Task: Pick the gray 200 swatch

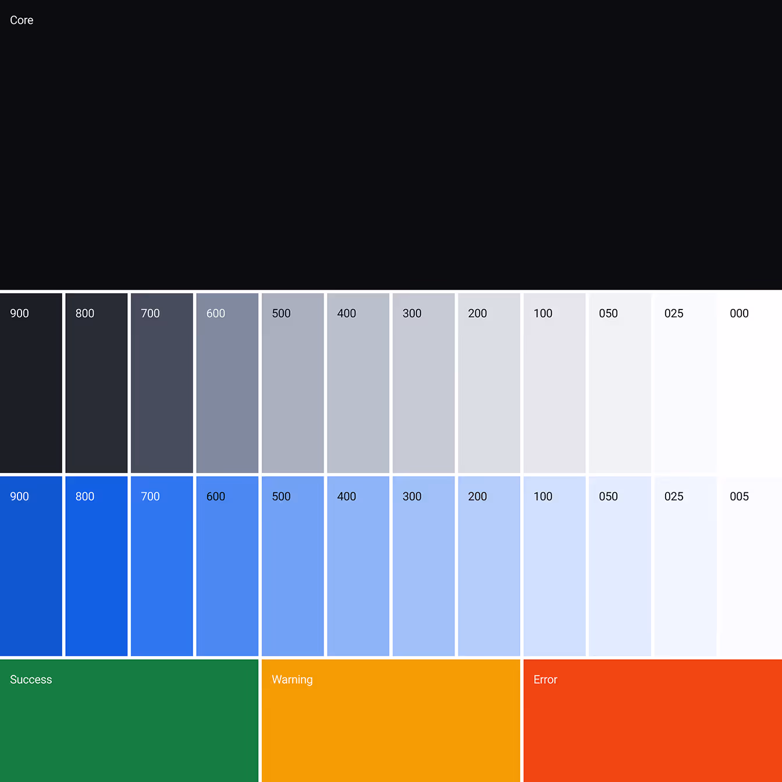Action: coord(489,383)
